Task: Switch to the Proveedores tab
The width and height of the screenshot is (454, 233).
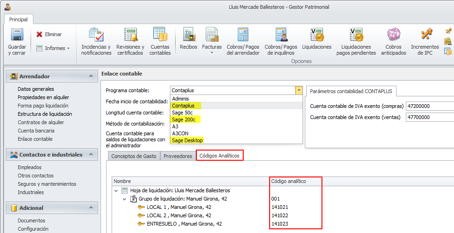Action: pos(177,156)
